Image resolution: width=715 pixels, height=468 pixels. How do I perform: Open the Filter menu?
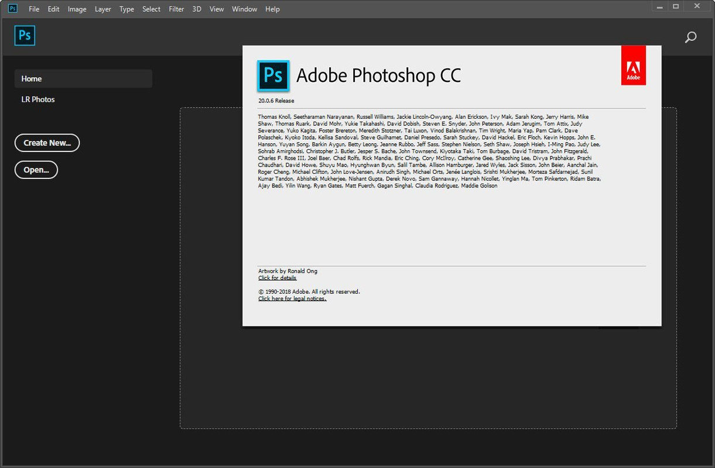pos(176,9)
